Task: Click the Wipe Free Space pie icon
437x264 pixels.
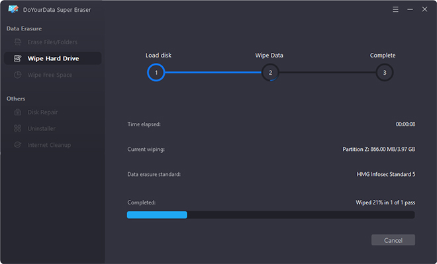Action: (x=18, y=75)
